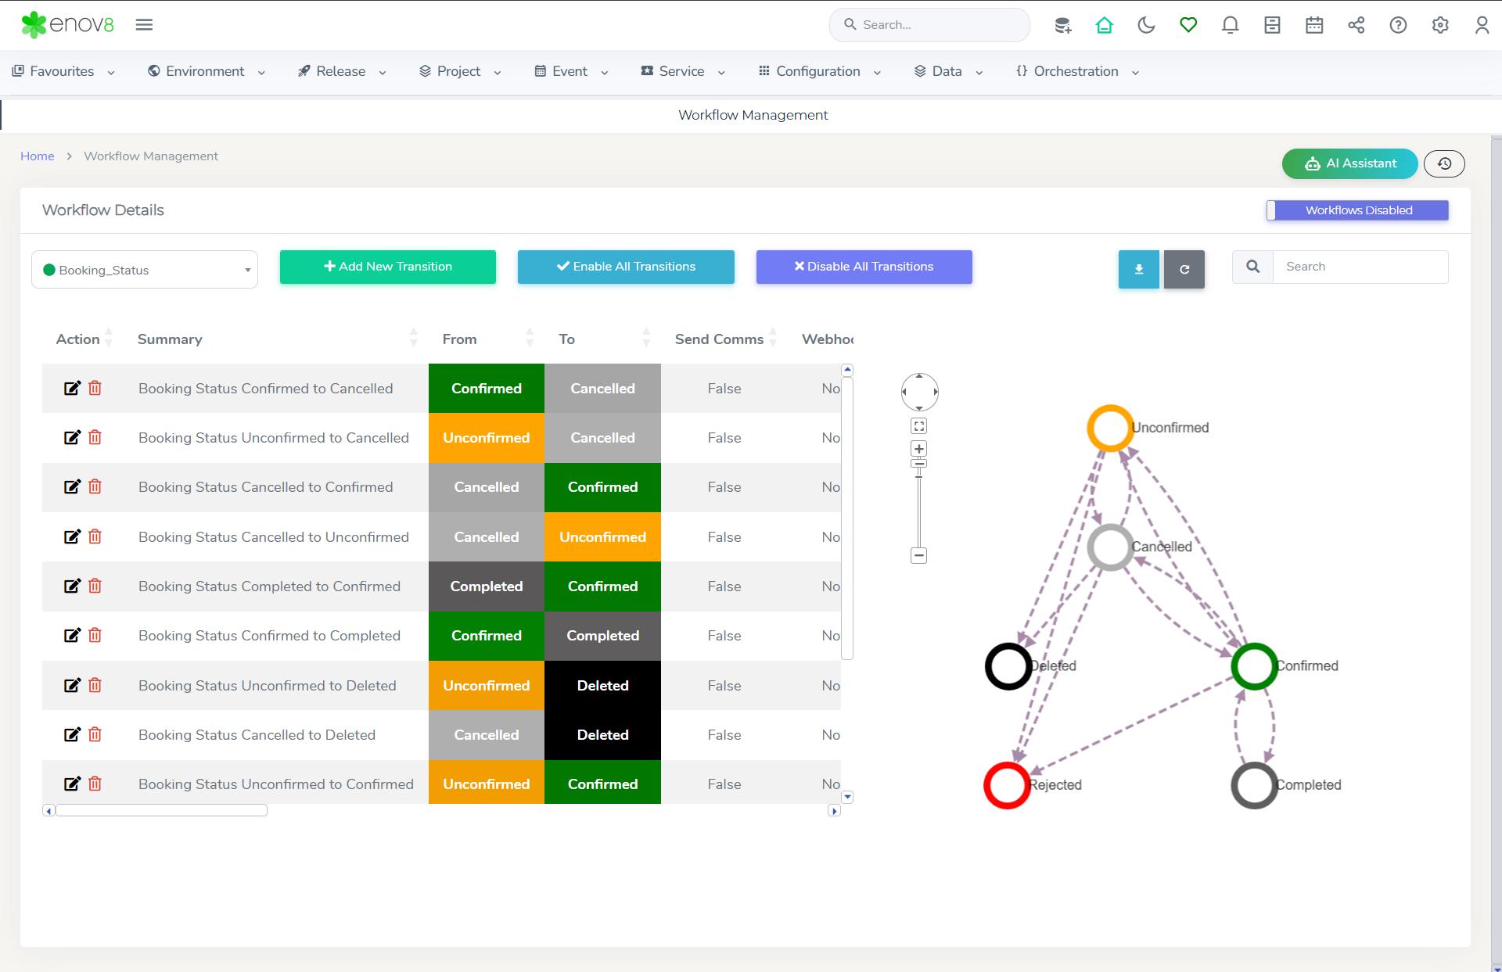Toggle the Workflows Disabled switch
The image size is (1502, 972).
1357,210
